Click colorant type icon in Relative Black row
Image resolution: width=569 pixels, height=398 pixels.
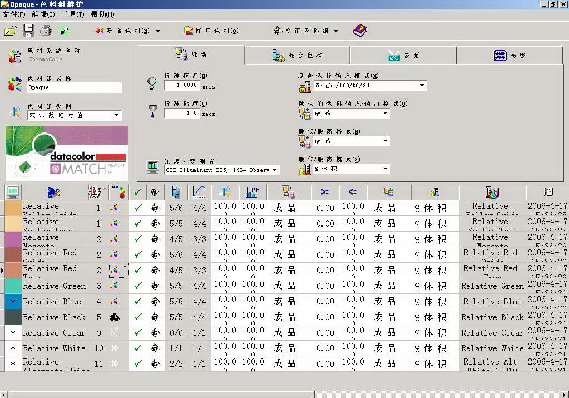(x=115, y=317)
